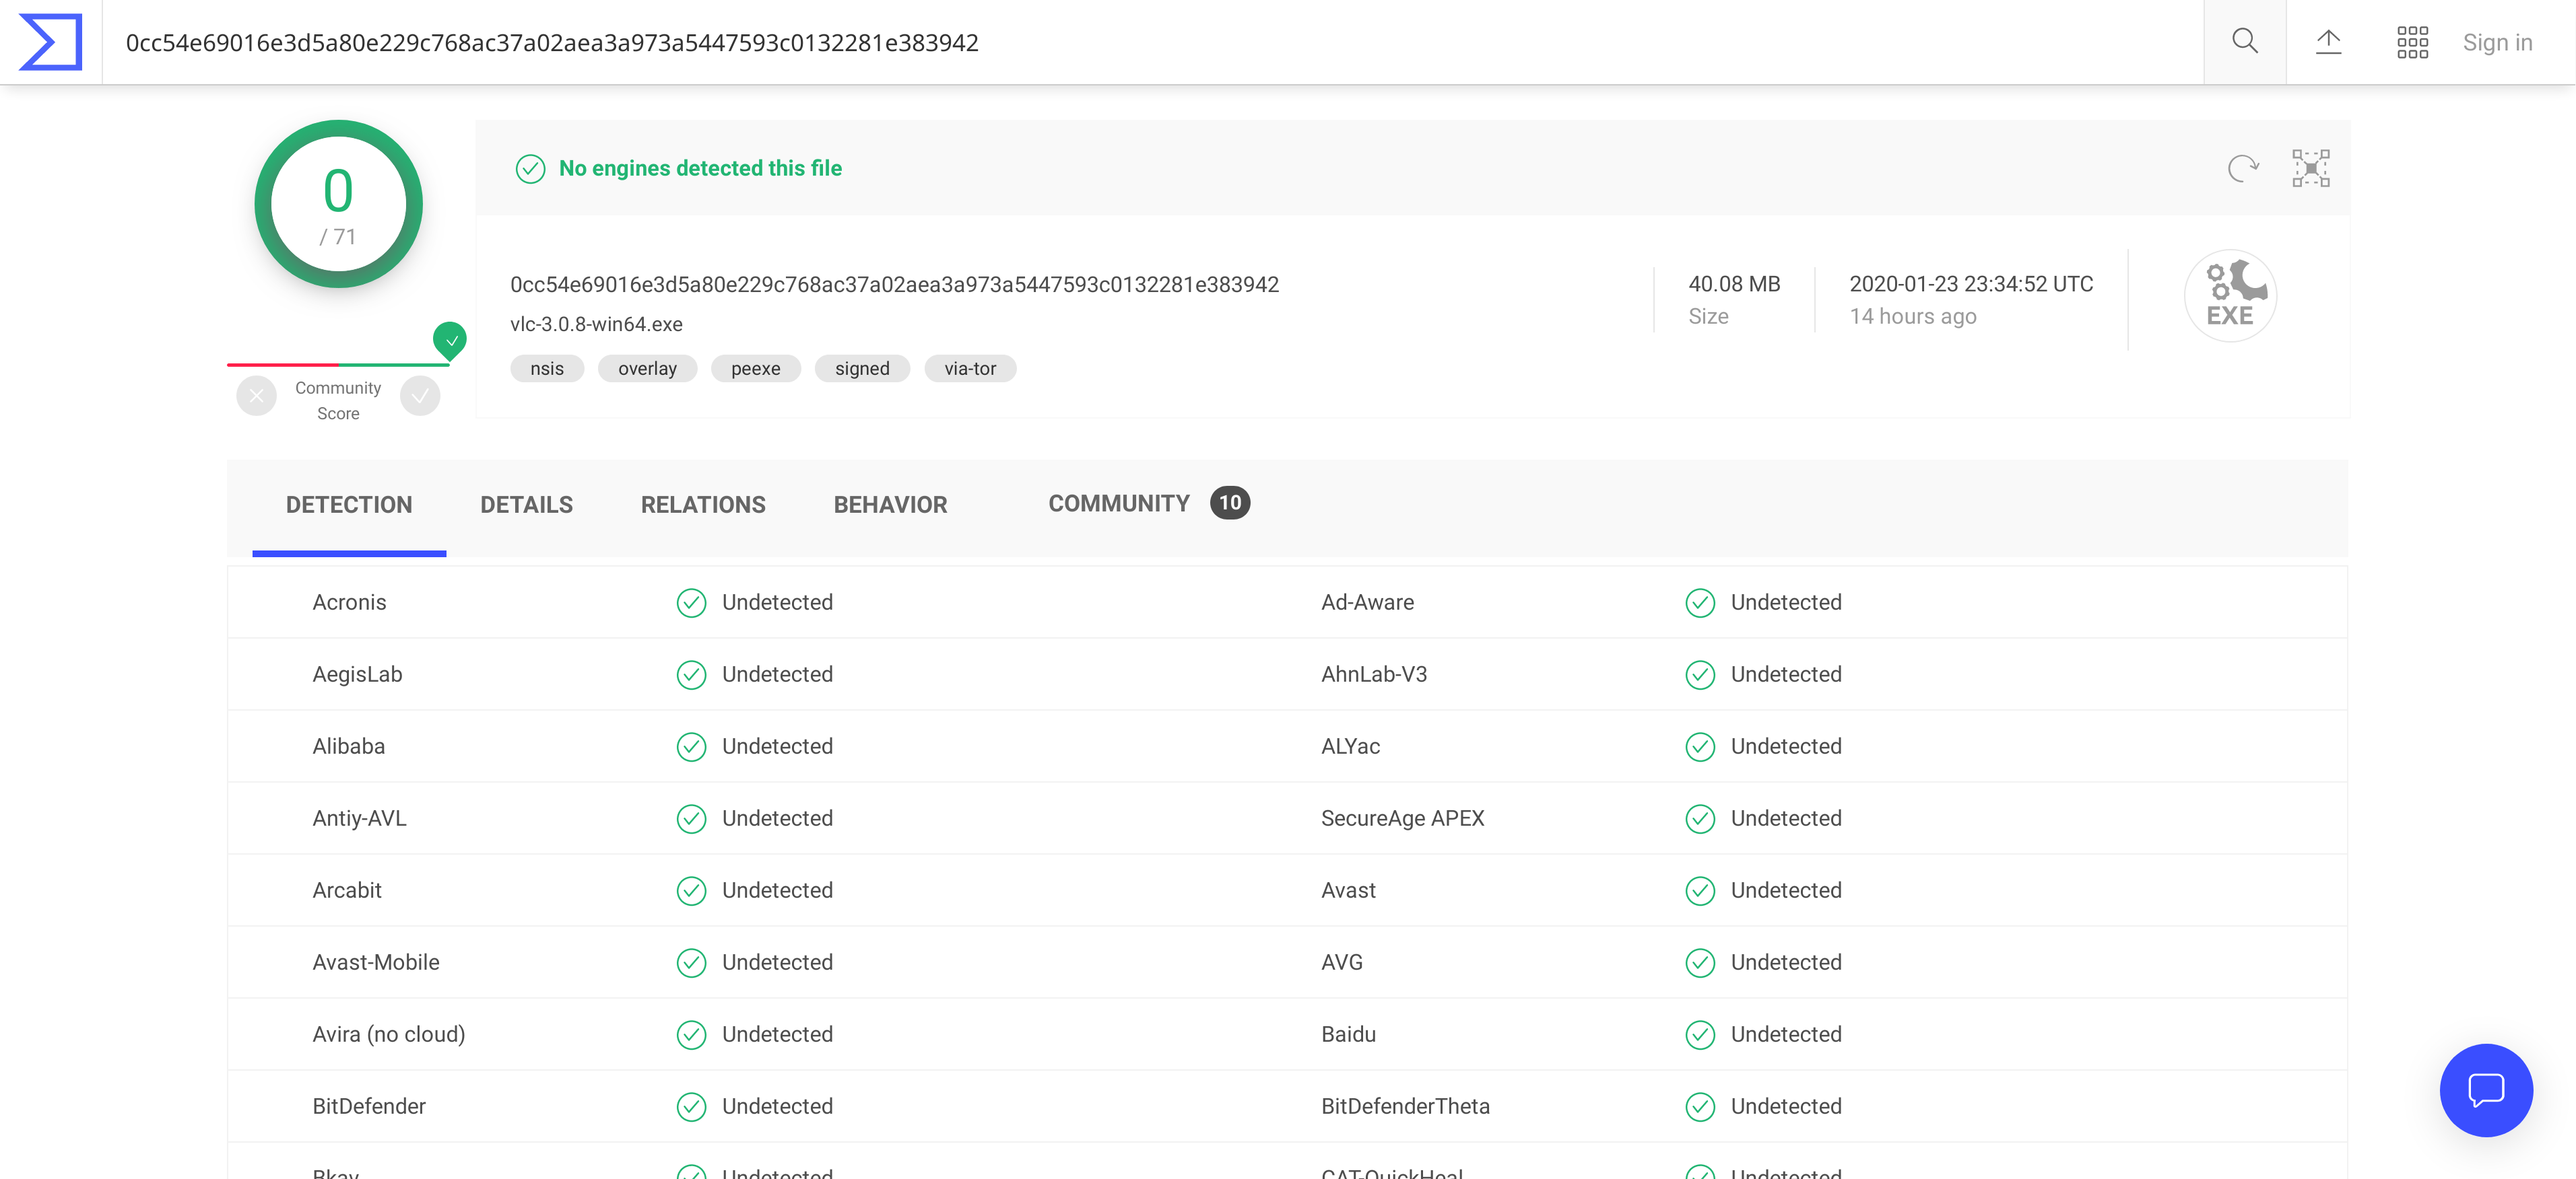Screen dimensions: 2576x1179
Task: Click the check icon in the Arcabit row
Action: (x=691, y=891)
